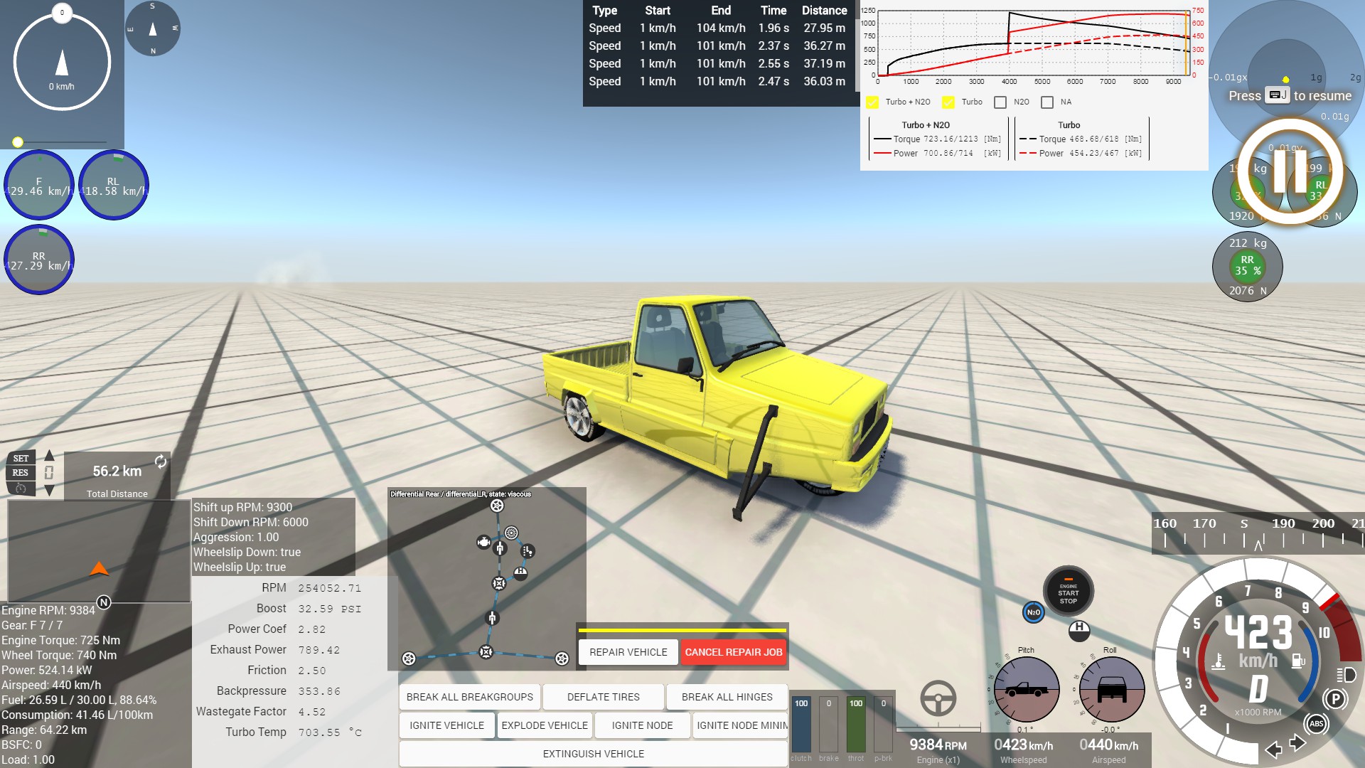Screen dimensions: 1365x768
Task: Click the Ignite Node Minimal button
Action: click(x=740, y=725)
